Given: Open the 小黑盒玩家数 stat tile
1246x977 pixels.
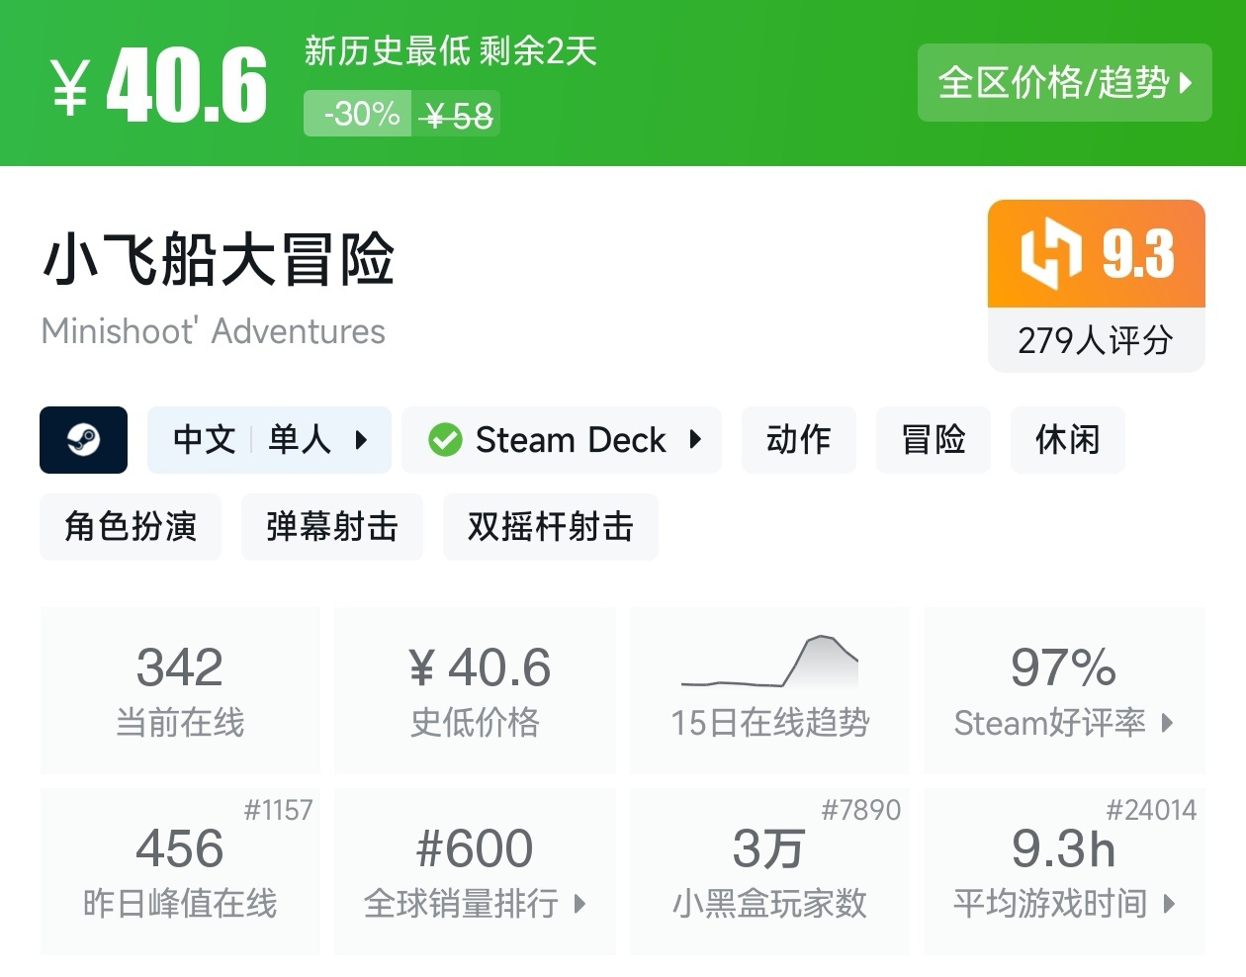Looking at the screenshot, I should (x=769, y=870).
